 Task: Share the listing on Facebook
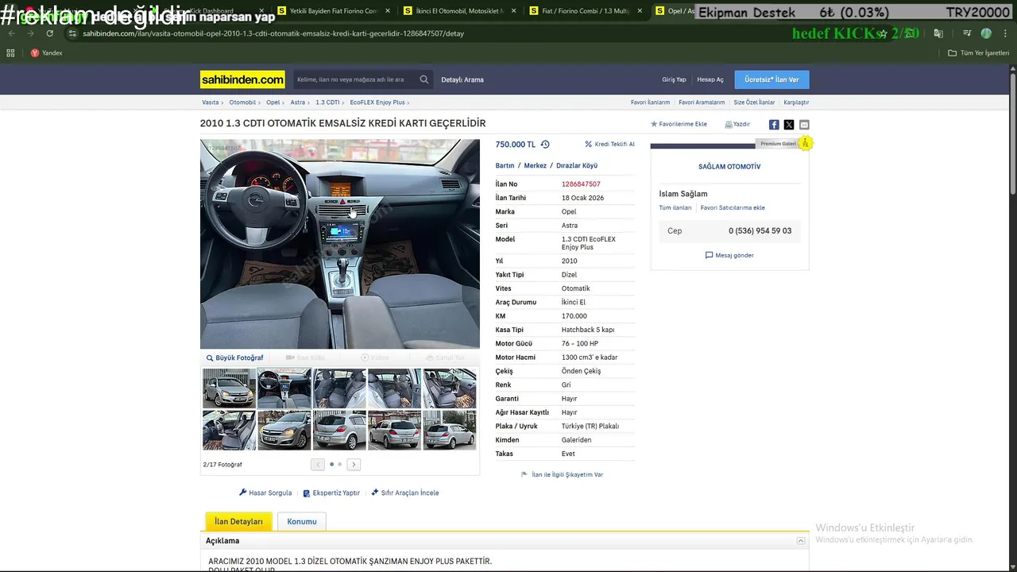[x=774, y=125]
